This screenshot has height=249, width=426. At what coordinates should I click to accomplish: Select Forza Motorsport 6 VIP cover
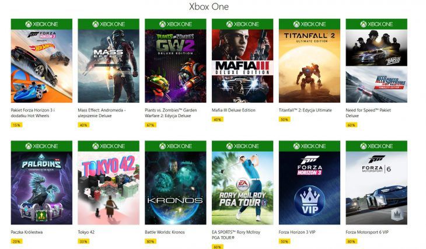pyautogui.click(x=376, y=188)
